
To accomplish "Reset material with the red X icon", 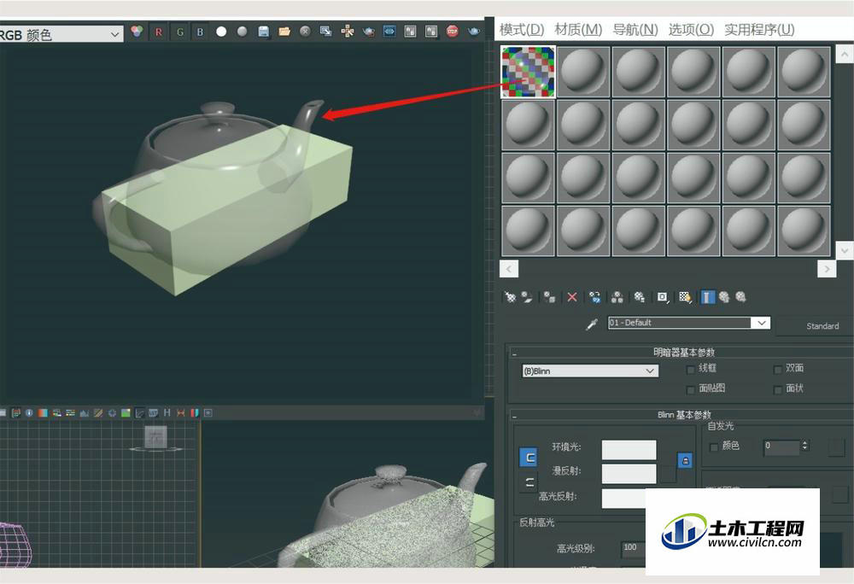I will point(572,296).
